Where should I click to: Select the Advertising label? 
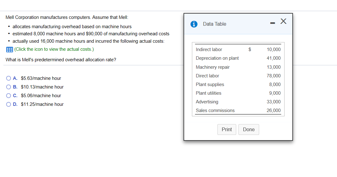tap(207, 102)
